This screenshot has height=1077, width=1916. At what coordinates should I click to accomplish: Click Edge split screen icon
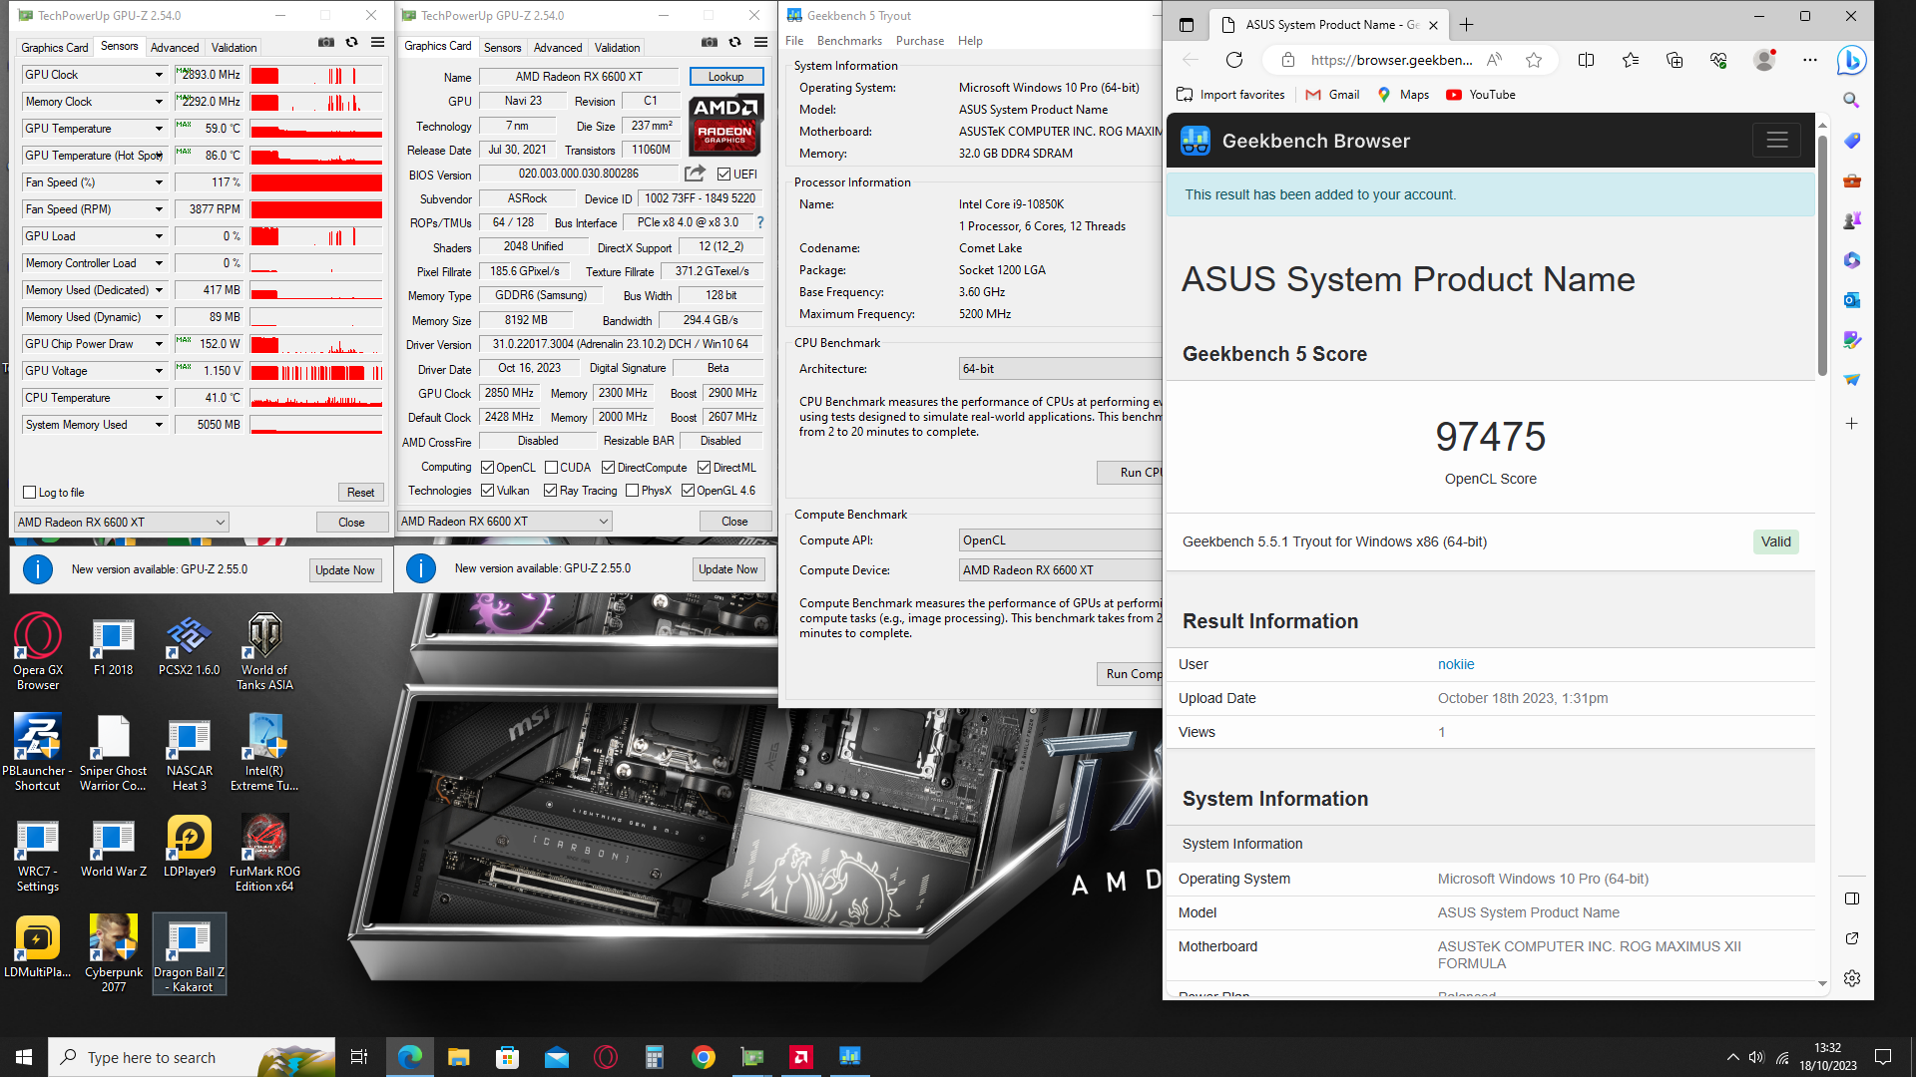[1586, 60]
